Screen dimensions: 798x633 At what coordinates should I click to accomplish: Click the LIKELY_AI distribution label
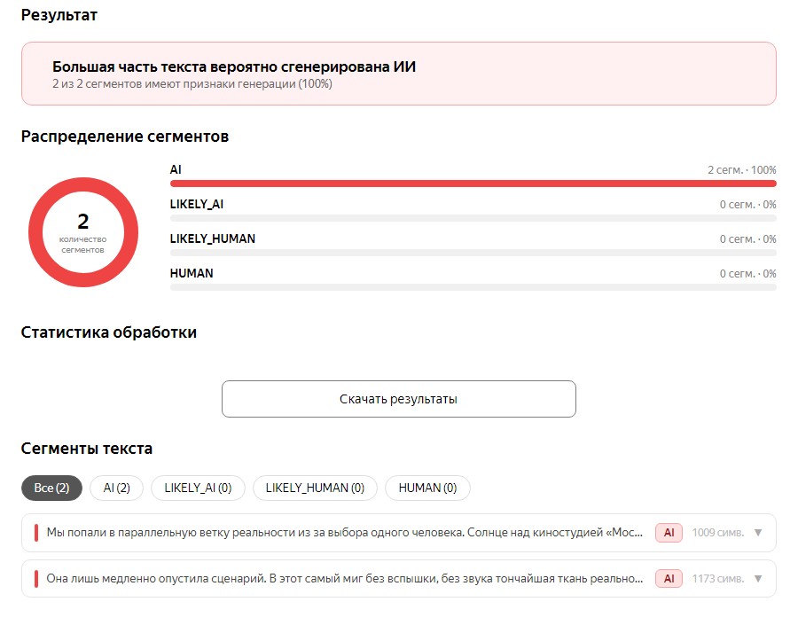point(197,205)
